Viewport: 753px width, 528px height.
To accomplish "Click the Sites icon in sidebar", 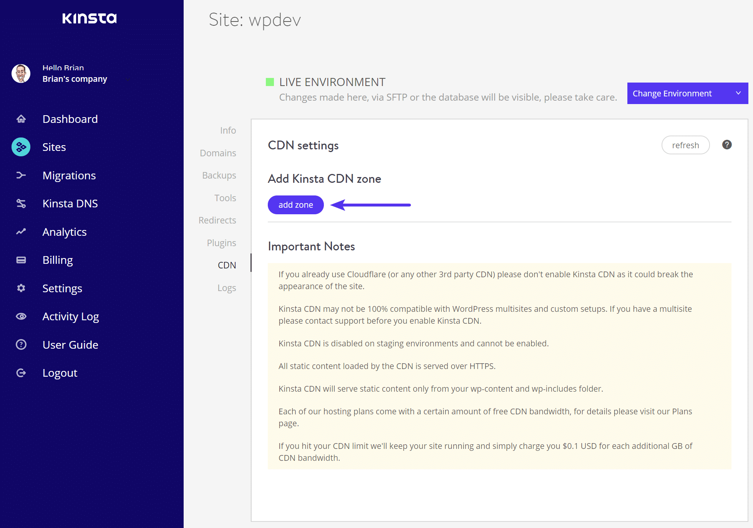I will click(21, 147).
